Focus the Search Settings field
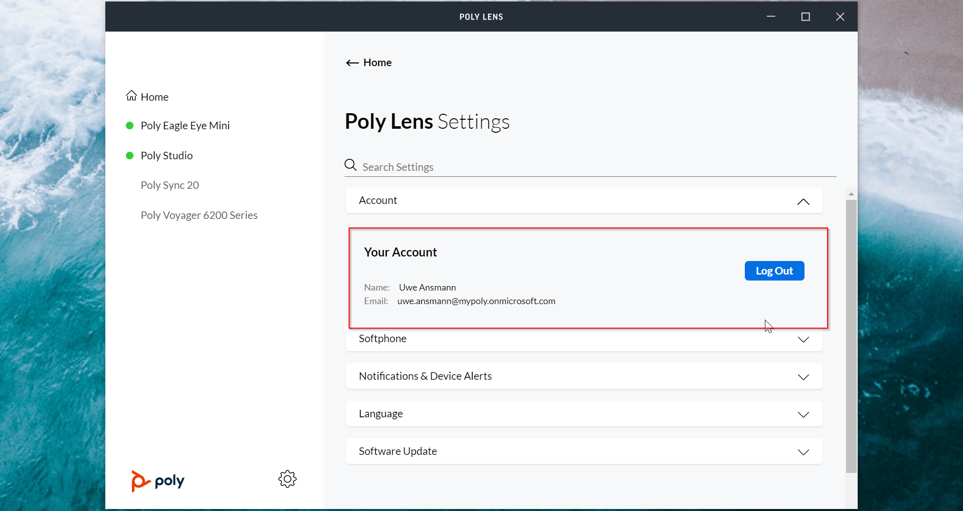Image resolution: width=963 pixels, height=511 pixels. point(597,167)
